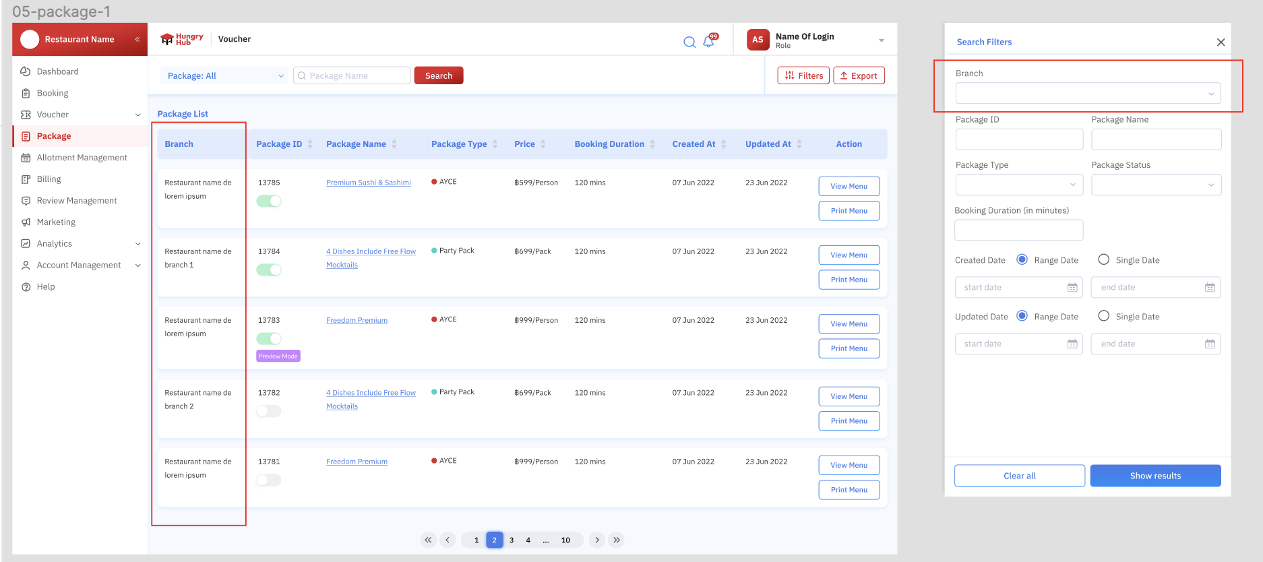Collapse sidebar using double chevron icon
This screenshot has width=1263, height=562.
point(137,40)
